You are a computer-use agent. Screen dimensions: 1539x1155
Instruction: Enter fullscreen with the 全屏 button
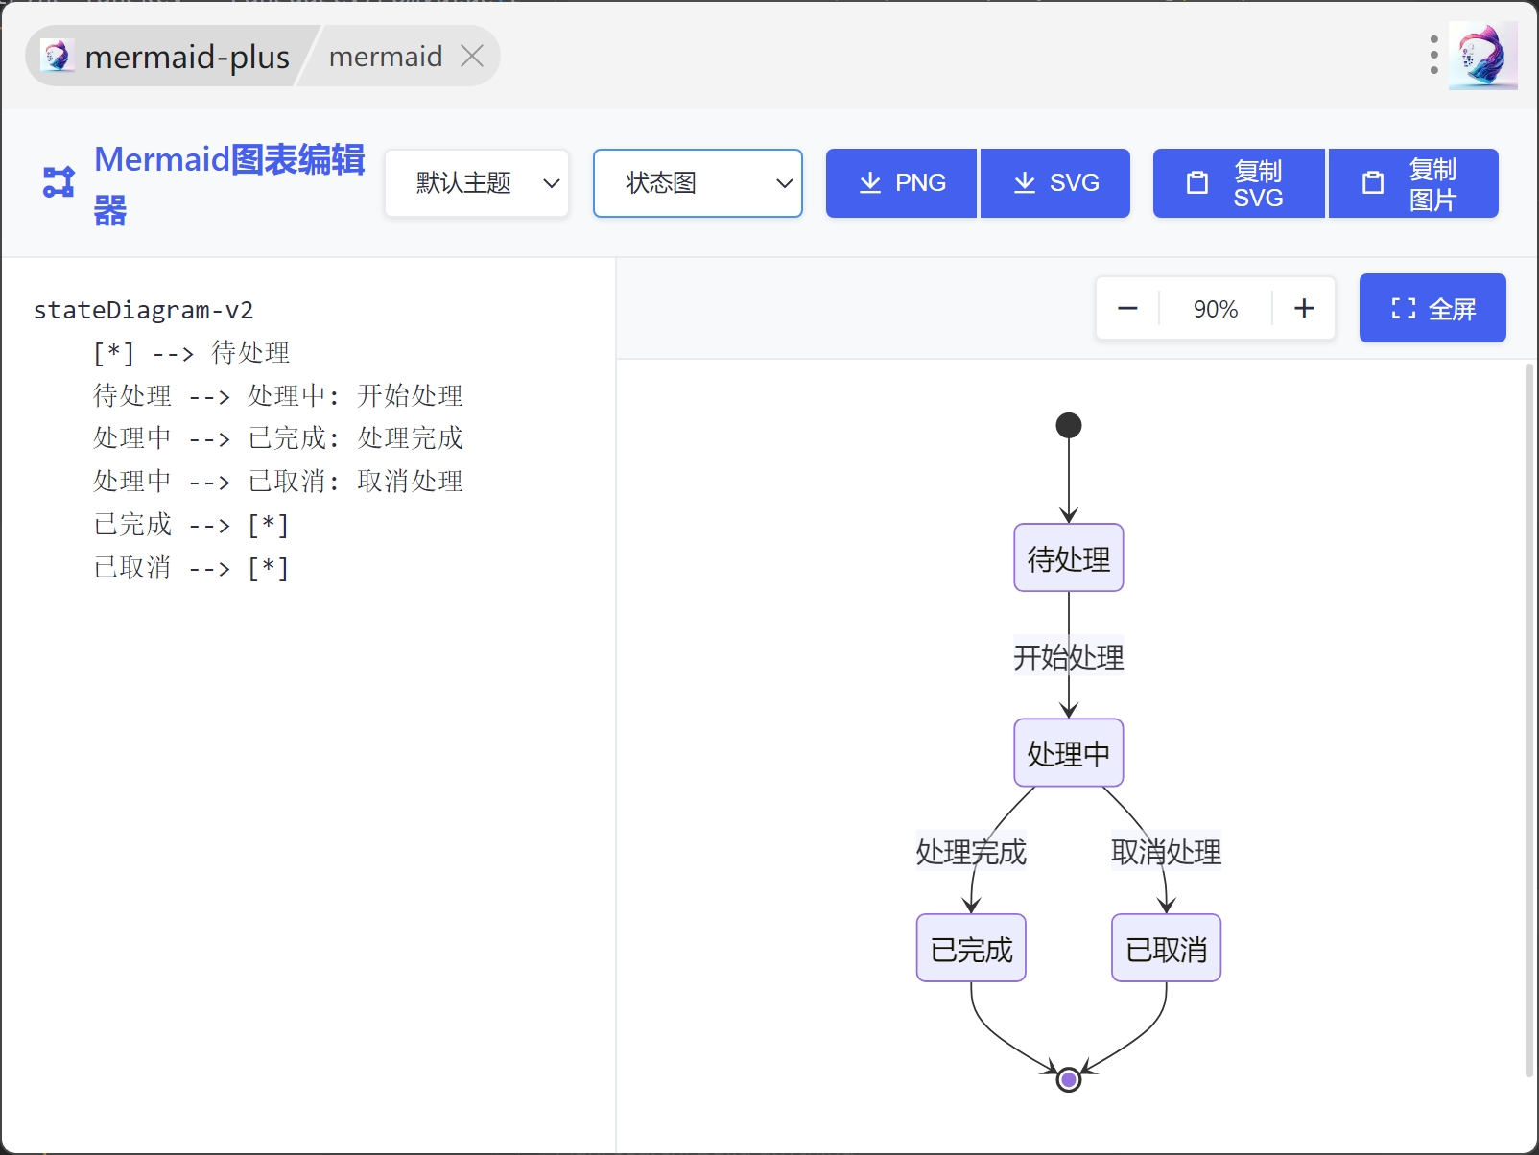click(1432, 308)
